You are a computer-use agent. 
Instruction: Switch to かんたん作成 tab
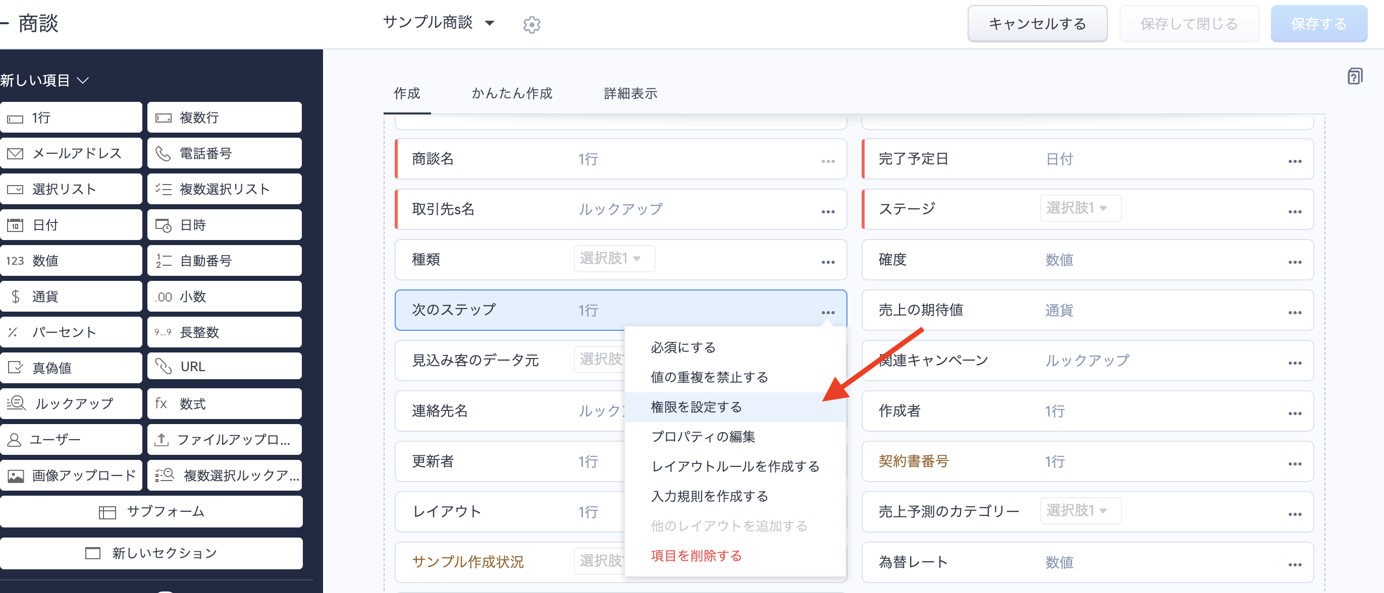(x=511, y=94)
